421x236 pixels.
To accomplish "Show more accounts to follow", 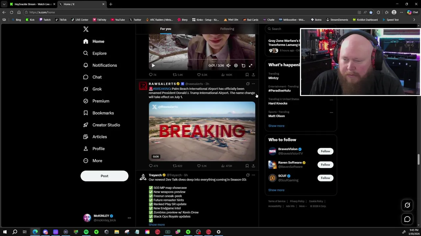I will click(x=276, y=190).
